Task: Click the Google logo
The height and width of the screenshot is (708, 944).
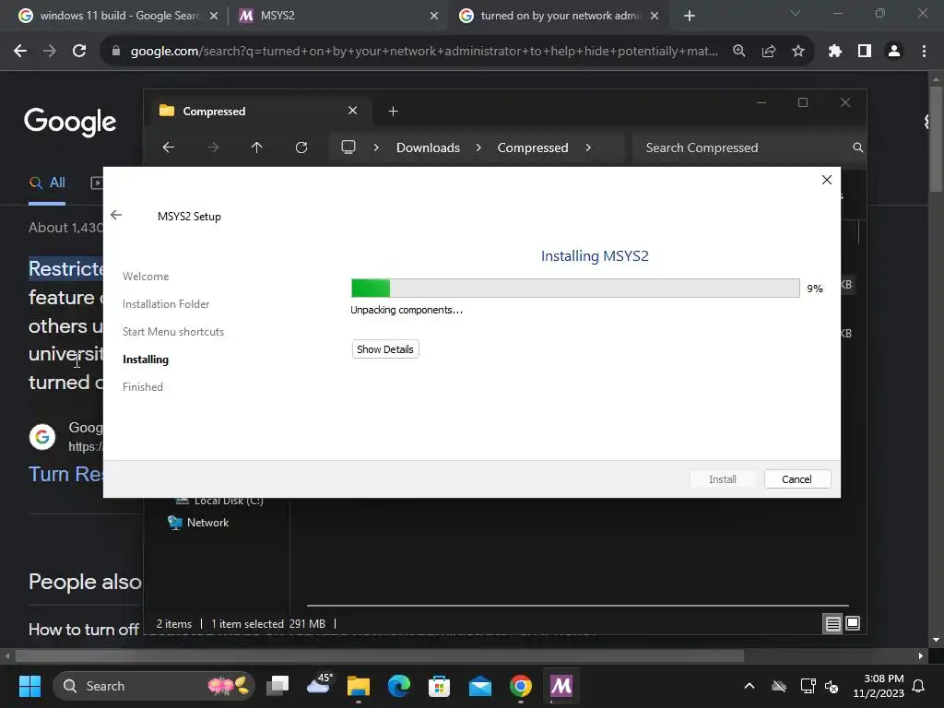Action: click(70, 122)
